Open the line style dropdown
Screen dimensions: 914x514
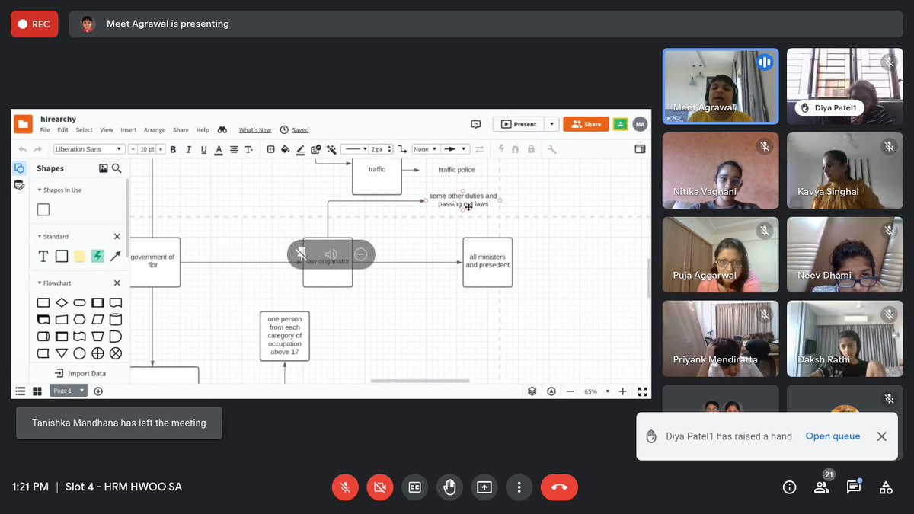354,149
